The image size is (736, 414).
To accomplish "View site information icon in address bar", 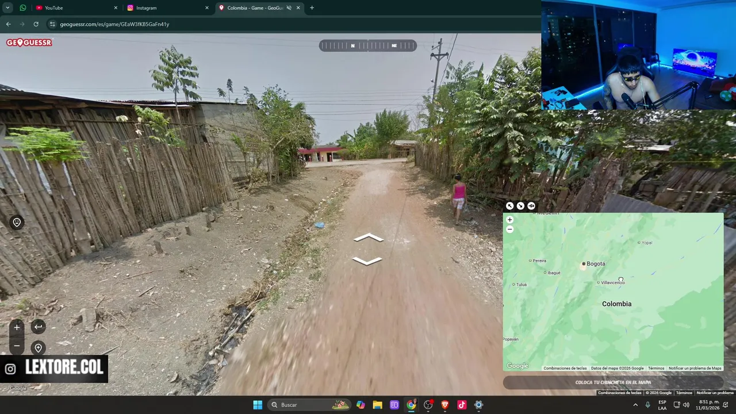I will click(52, 24).
